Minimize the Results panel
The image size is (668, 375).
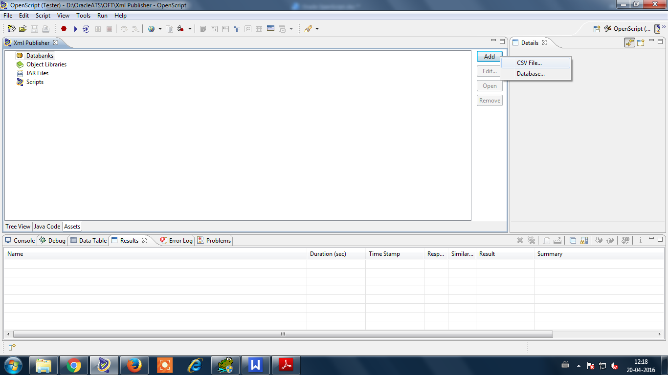651,239
